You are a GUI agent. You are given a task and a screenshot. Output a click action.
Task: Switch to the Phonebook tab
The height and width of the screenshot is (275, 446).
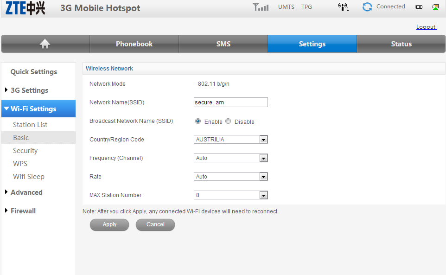click(134, 44)
